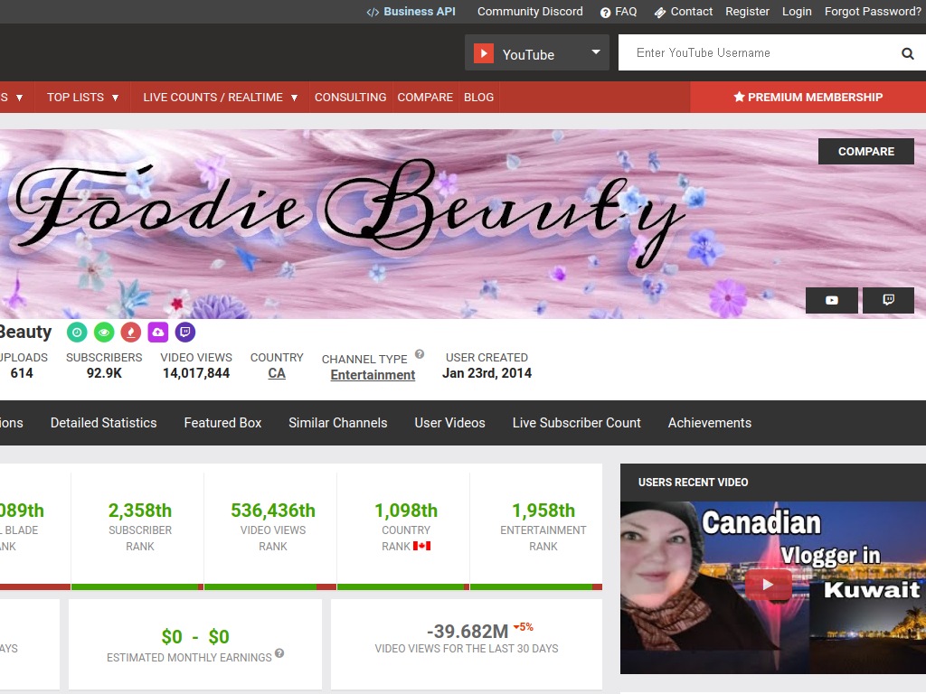Open the Compare menu item in navbar

[x=425, y=98]
